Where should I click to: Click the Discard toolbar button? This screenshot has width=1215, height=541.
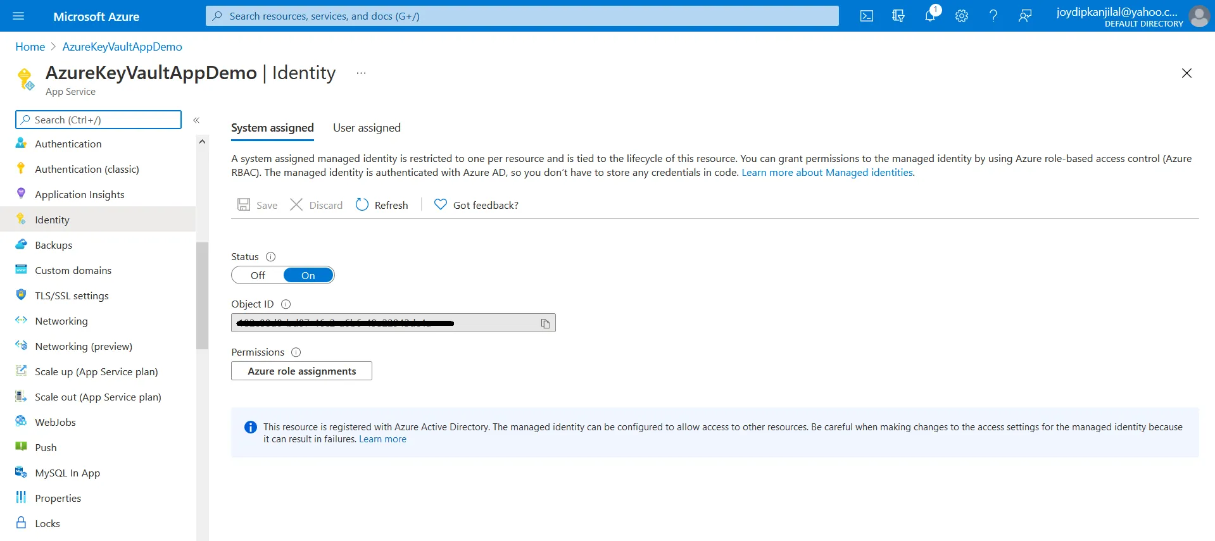point(316,205)
